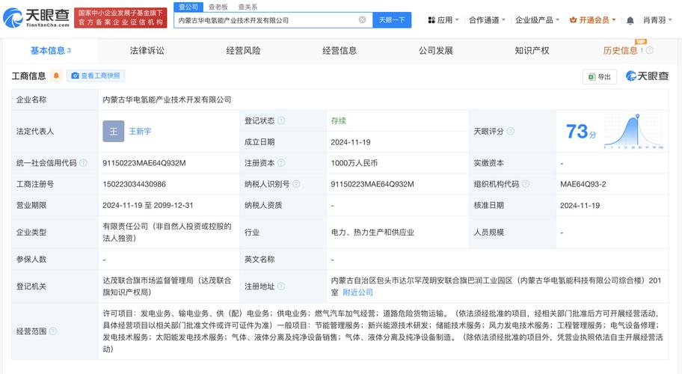This screenshot has width=682, height=374.
Task: Click the 导出 export button
Action: (x=600, y=76)
